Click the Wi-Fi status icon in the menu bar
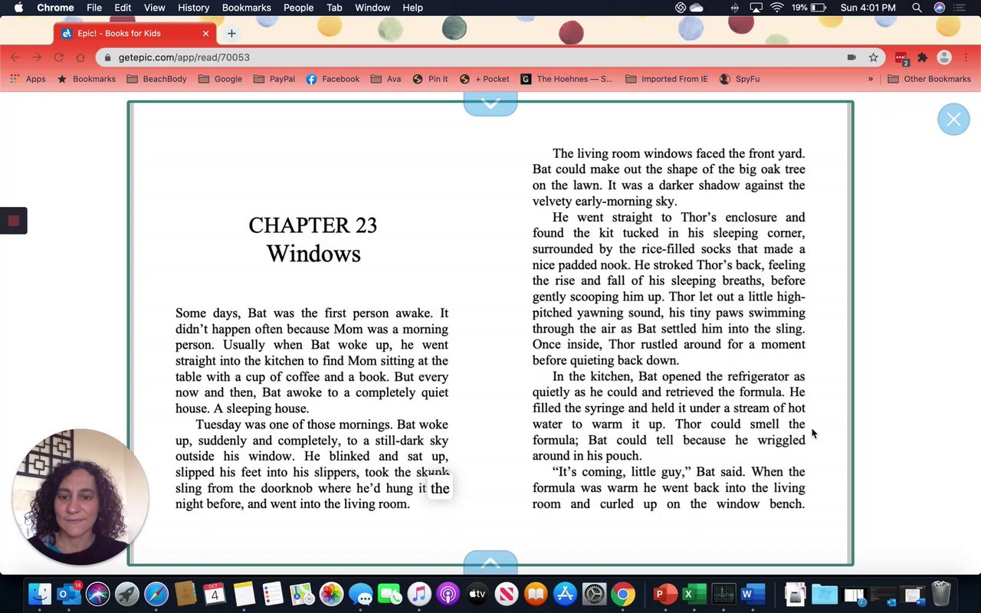The image size is (981, 613). point(777,8)
